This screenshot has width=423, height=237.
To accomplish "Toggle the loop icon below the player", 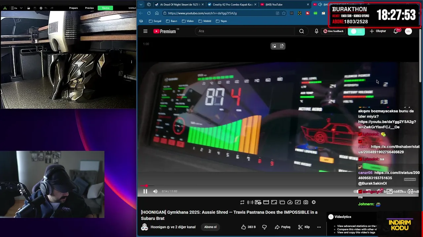I will (x=242, y=202).
